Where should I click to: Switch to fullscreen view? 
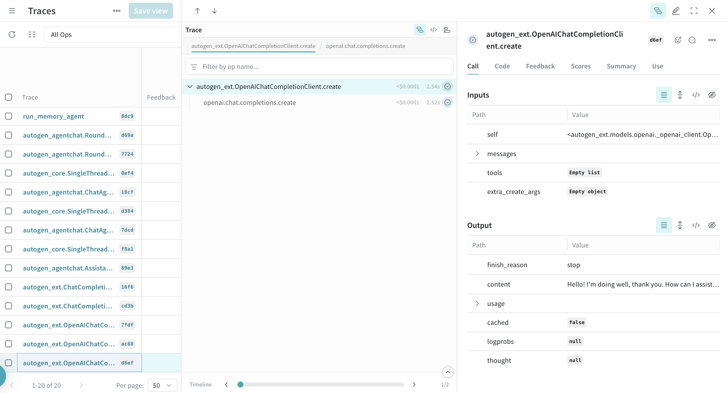click(694, 11)
